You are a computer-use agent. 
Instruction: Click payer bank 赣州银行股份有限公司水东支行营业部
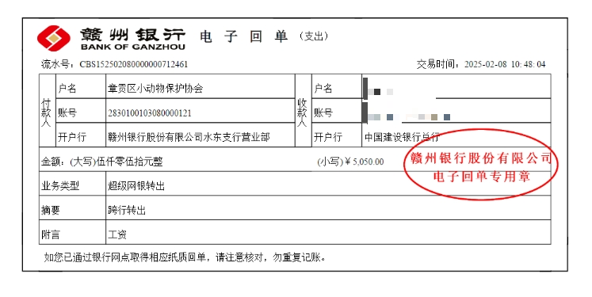coord(189,137)
